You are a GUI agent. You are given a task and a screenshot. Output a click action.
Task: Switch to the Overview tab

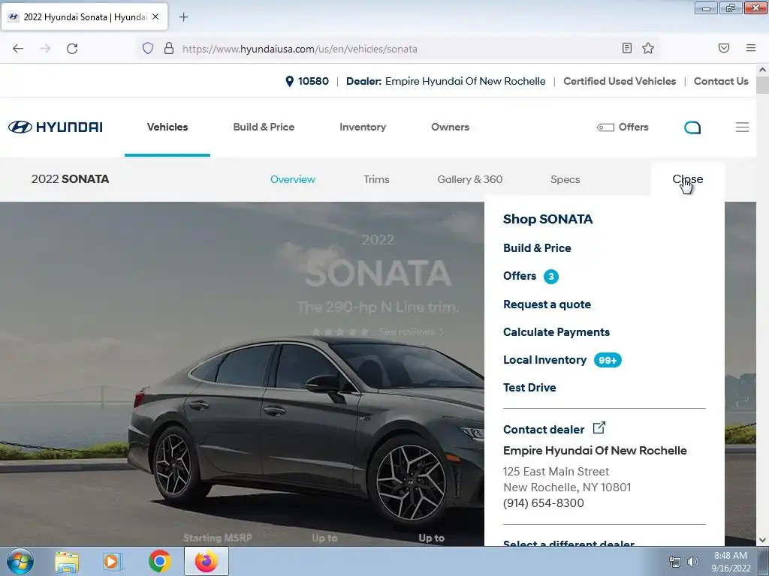click(x=293, y=179)
